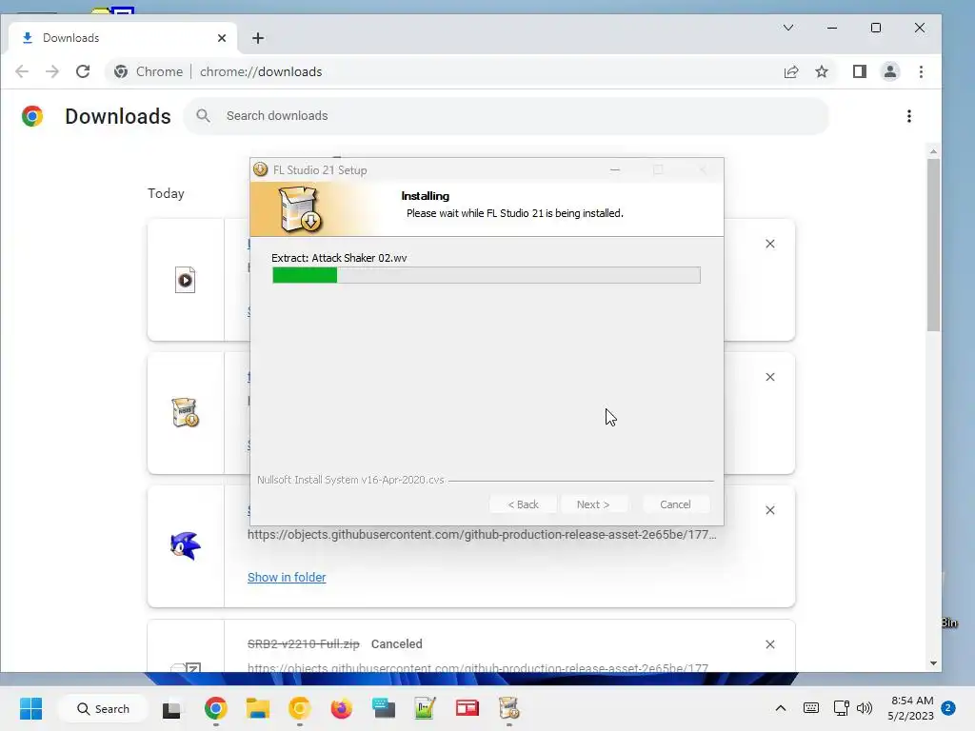Click the Chrome back arrow

22,71
